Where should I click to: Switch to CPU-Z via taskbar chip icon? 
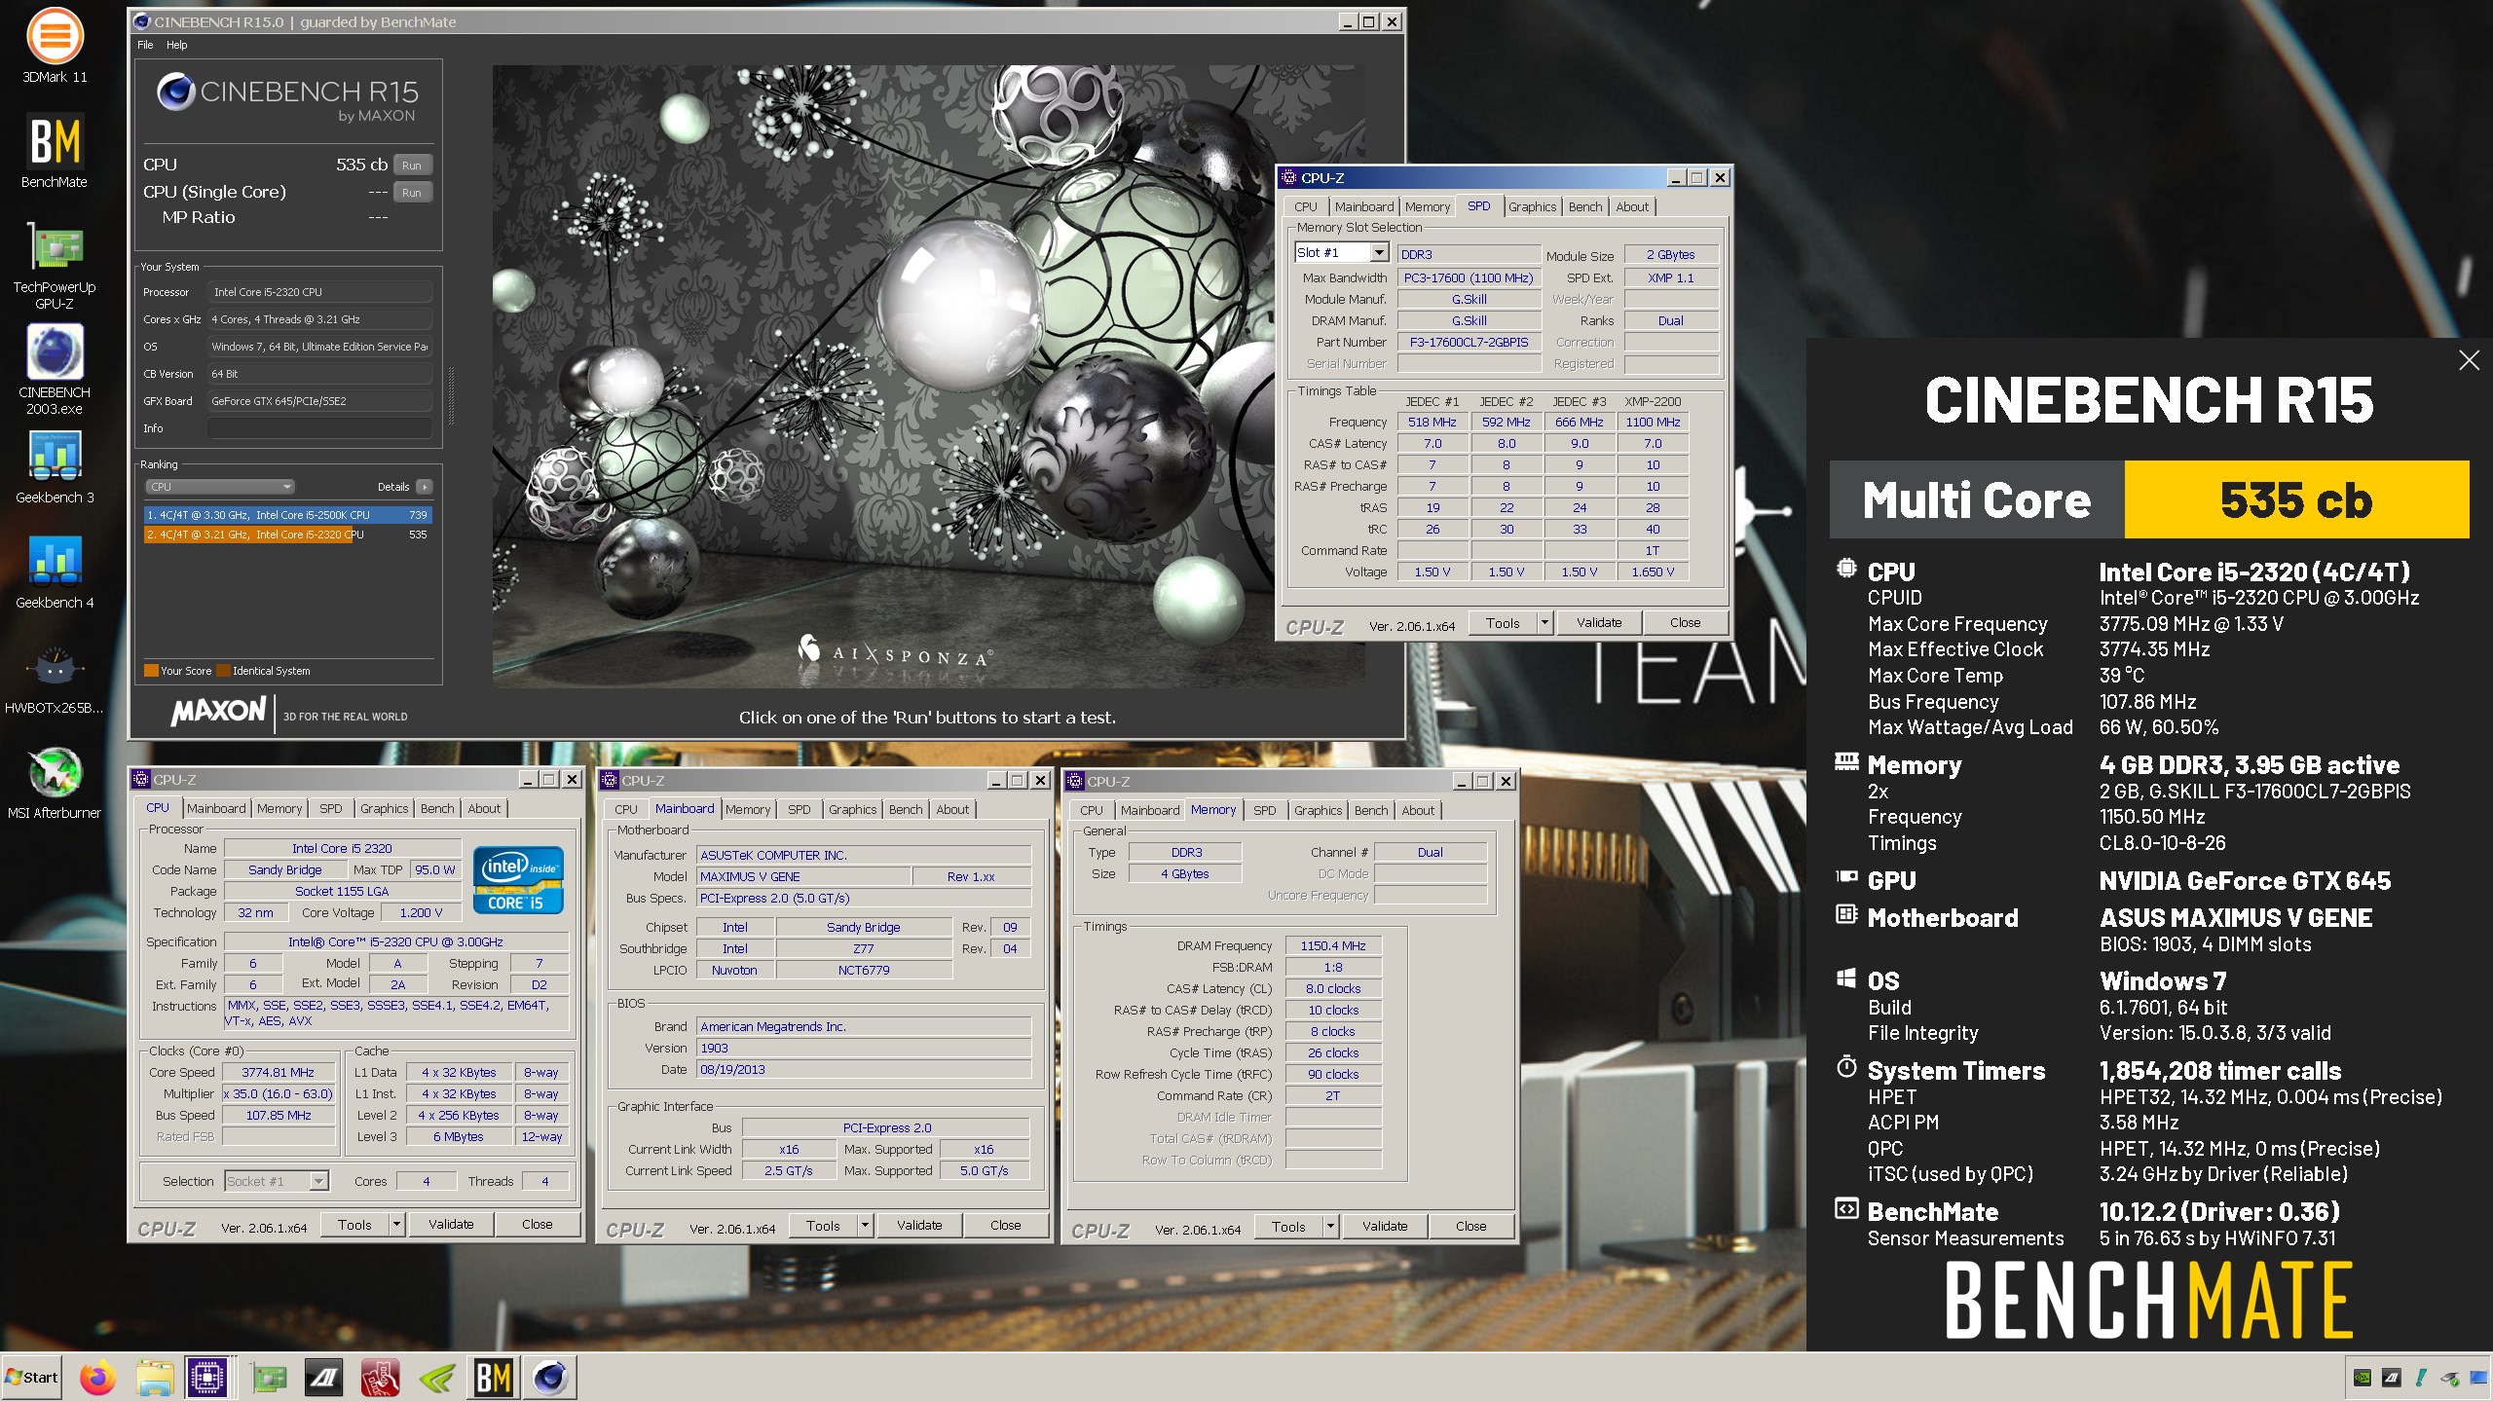[207, 1378]
